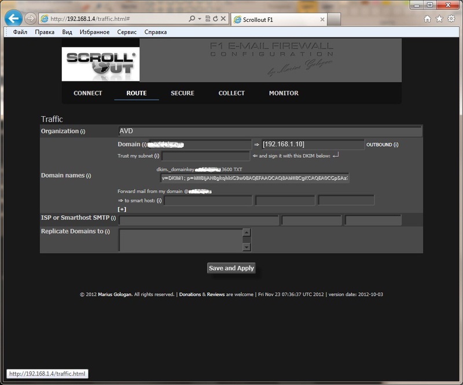Click the refresh page icon
The width and height of the screenshot is (463, 385).
[215, 18]
